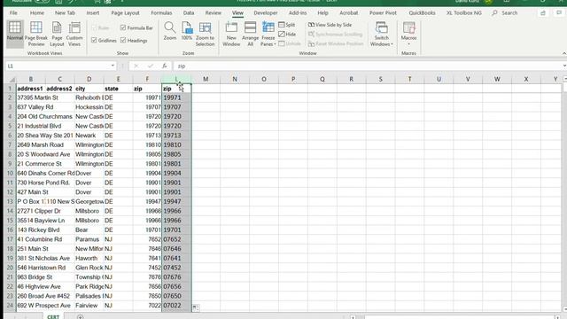The image size is (567, 319).
Task: Select the CERT sheet tab
Action: 53,316
